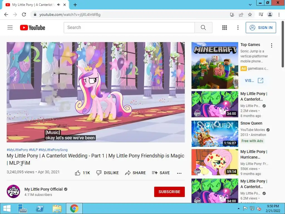Open the Snow Queen title link
This screenshot has width=285, height=214.
point(251,123)
